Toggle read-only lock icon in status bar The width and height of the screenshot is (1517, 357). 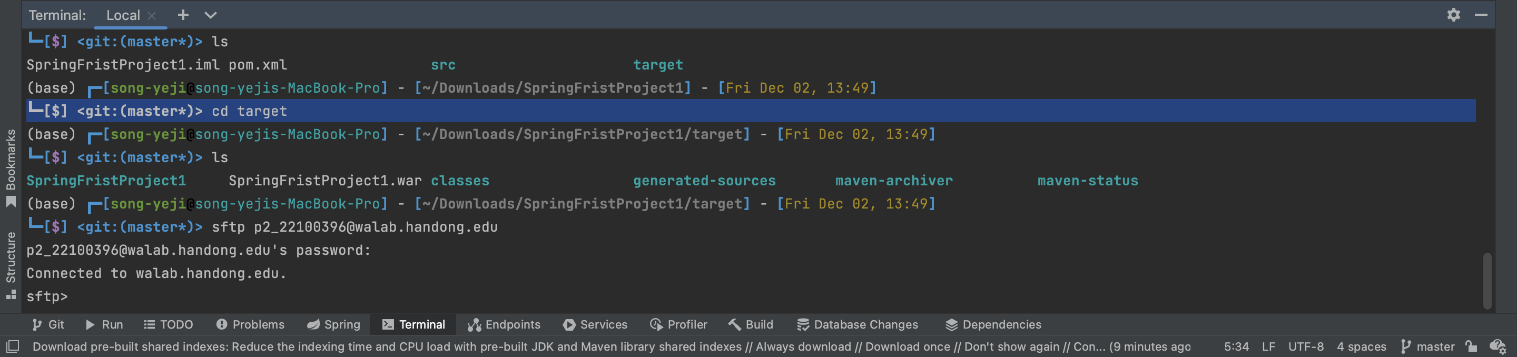click(1471, 346)
